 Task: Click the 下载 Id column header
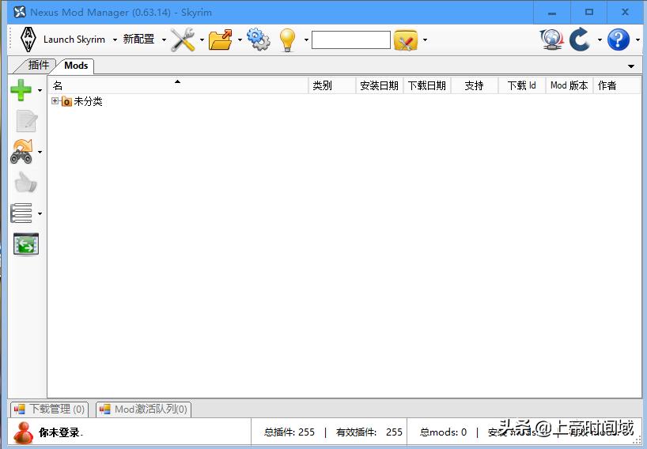pos(521,85)
